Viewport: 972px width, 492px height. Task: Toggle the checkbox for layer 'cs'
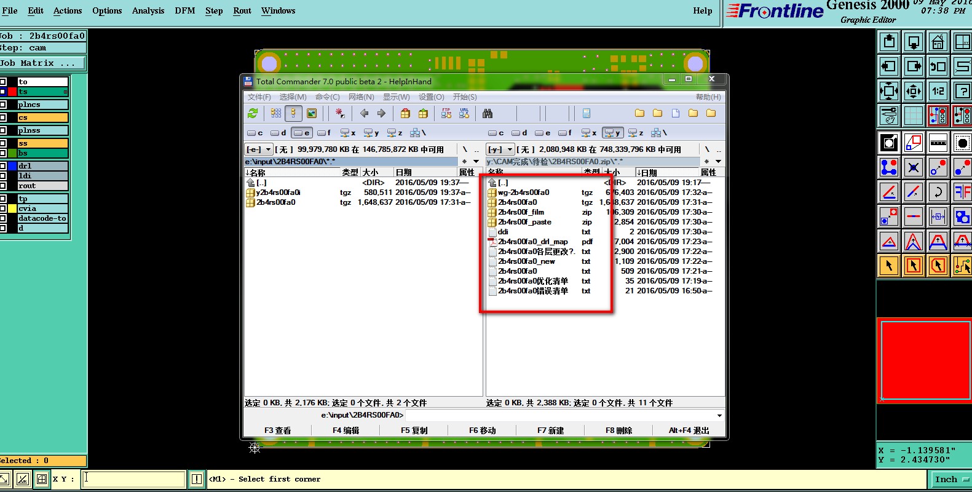coord(3,117)
